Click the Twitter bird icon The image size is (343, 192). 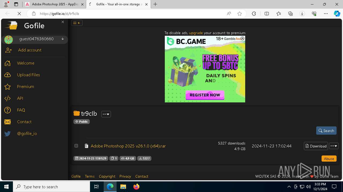coord(8,134)
